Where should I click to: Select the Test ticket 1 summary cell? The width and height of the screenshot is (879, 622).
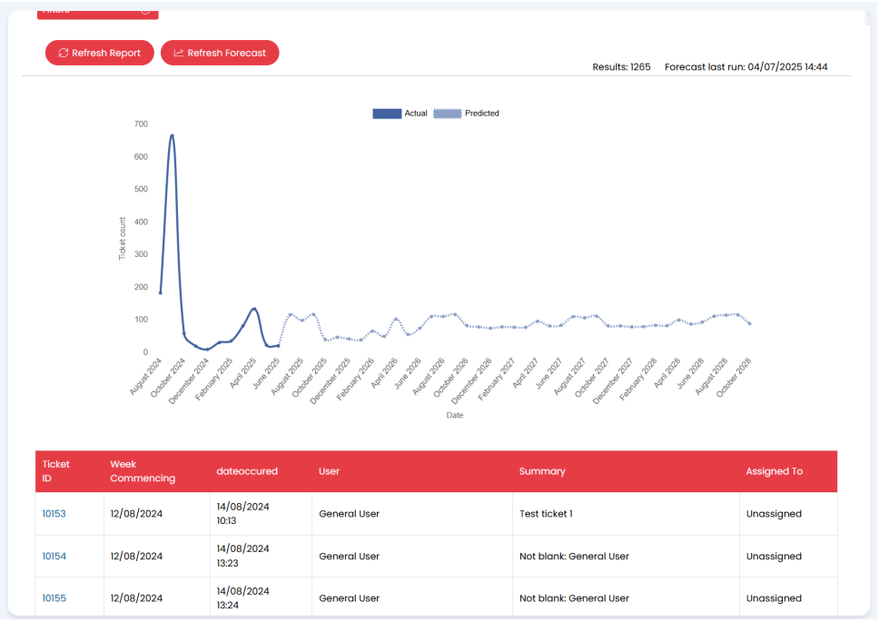point(546,514)
